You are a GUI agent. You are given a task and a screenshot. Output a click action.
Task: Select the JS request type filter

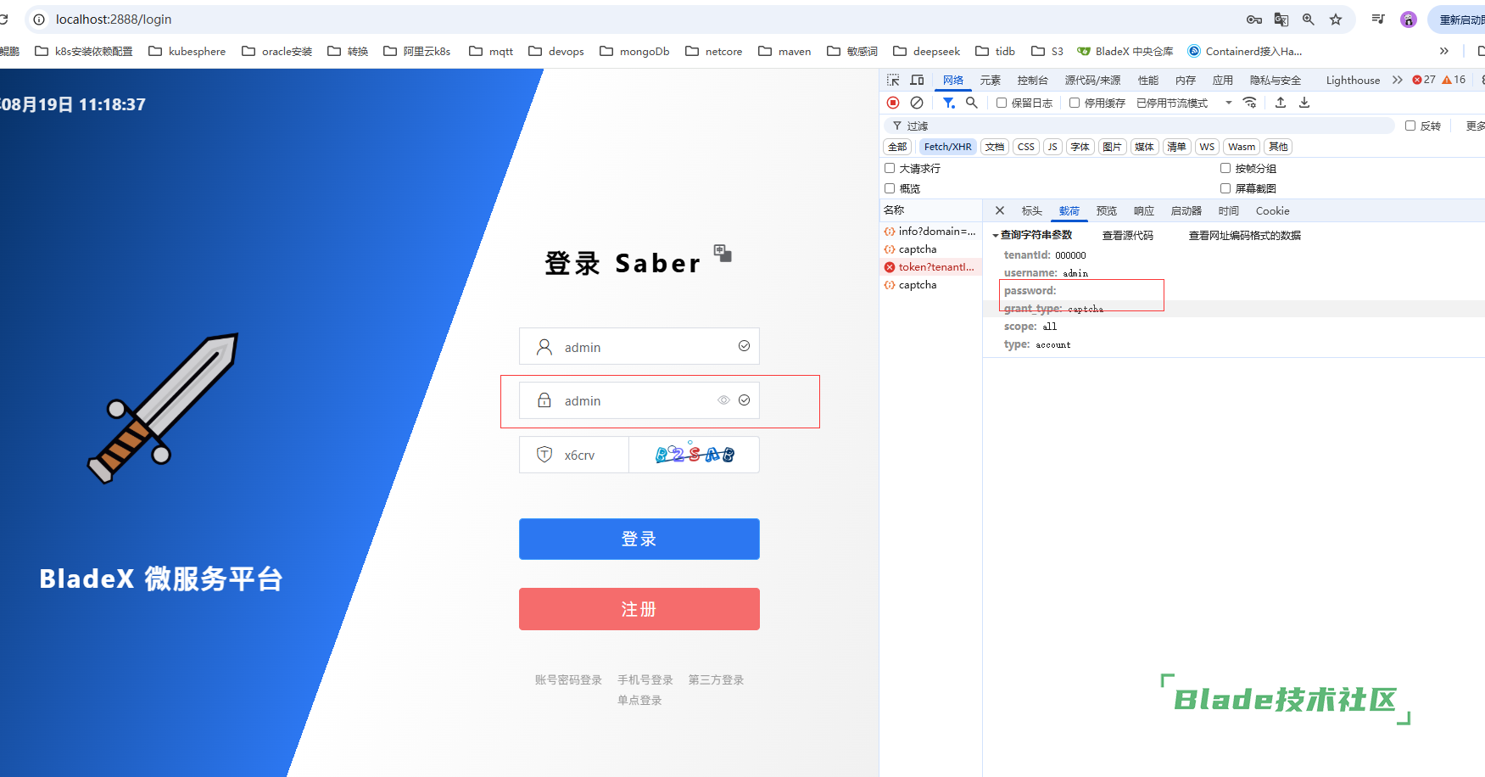coord(1052,147)
